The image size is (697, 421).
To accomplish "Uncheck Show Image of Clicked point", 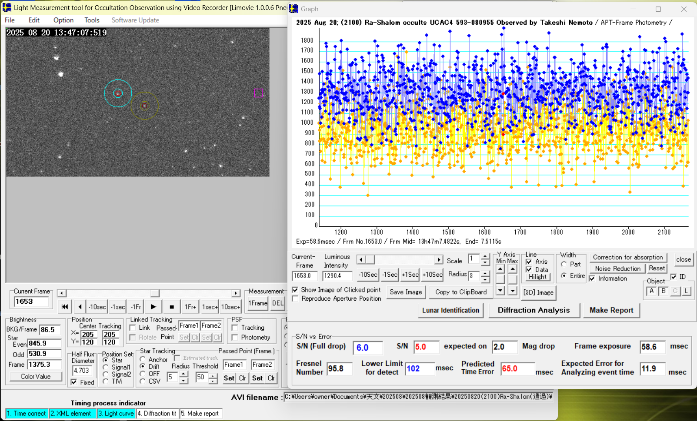I will [x=295, y=290].
